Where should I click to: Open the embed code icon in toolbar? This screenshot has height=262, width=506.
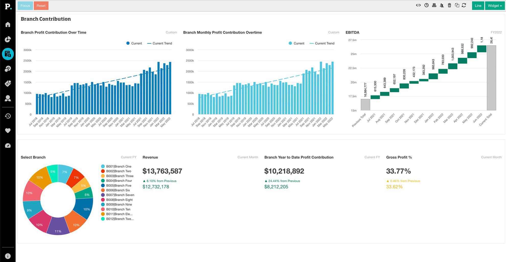pos(418,5)
